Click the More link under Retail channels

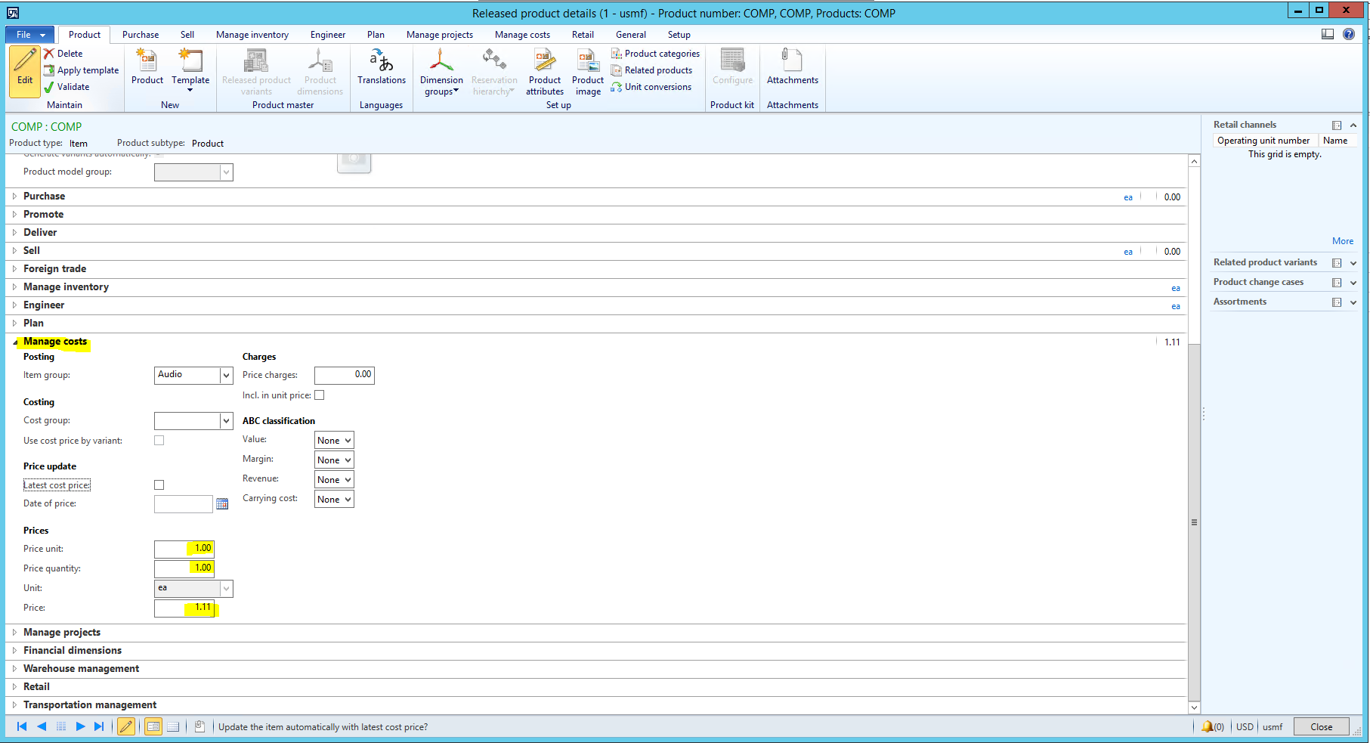tap(1342, 241)
